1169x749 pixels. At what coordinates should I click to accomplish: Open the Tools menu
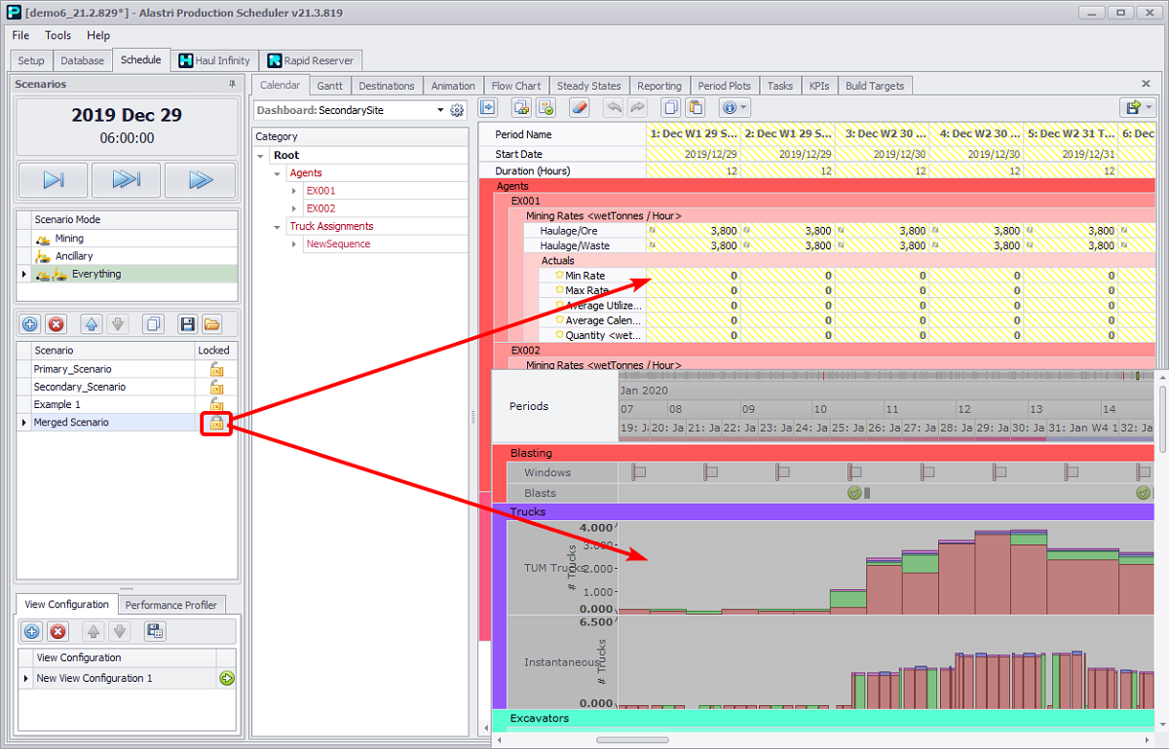click(57, 35)
